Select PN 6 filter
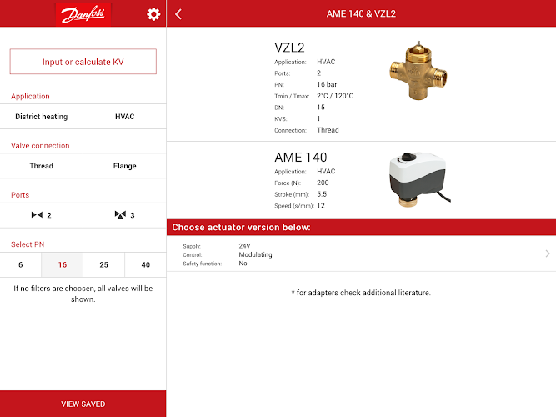This screenshot has width=556, height=417. coord(21,264)
